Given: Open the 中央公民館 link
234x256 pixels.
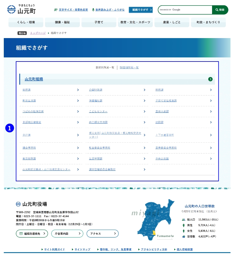Looking at the screenshot, I should pyautogui.click(x=162, y=158).
